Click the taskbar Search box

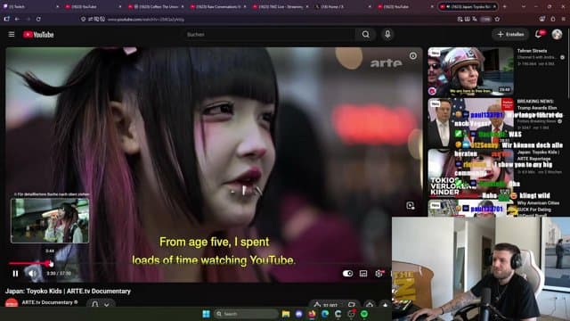246,314
